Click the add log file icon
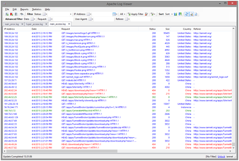Image resolution: width=239 pixels, height=161 pixels. pos(7,14)
